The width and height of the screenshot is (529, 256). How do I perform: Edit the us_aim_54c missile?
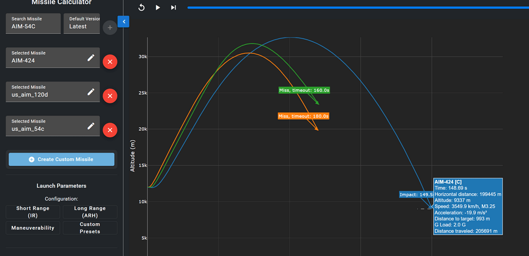pos(91,126)
